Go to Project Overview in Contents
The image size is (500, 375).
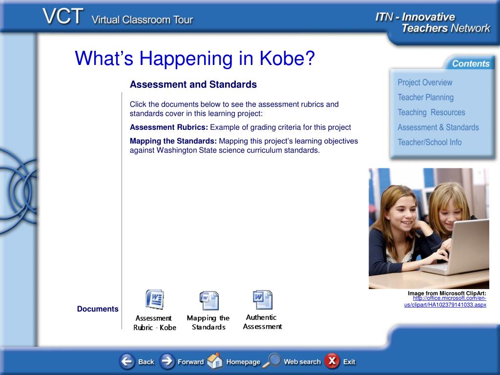425,82
